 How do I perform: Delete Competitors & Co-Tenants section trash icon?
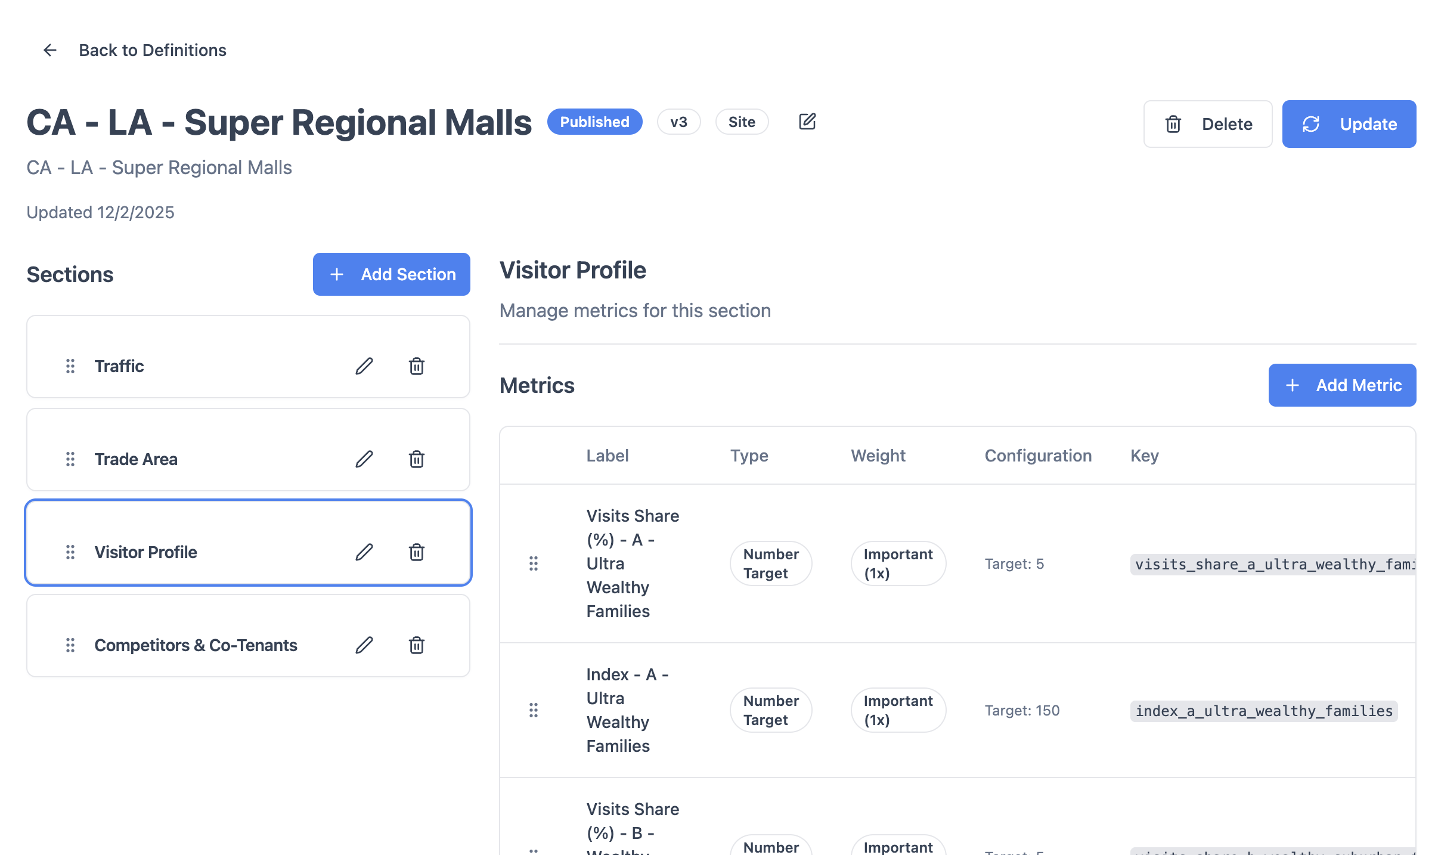click(x=417, y=645)
